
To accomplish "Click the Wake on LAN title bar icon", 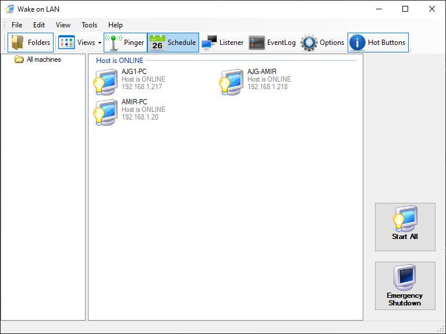I will click(10, 9).
